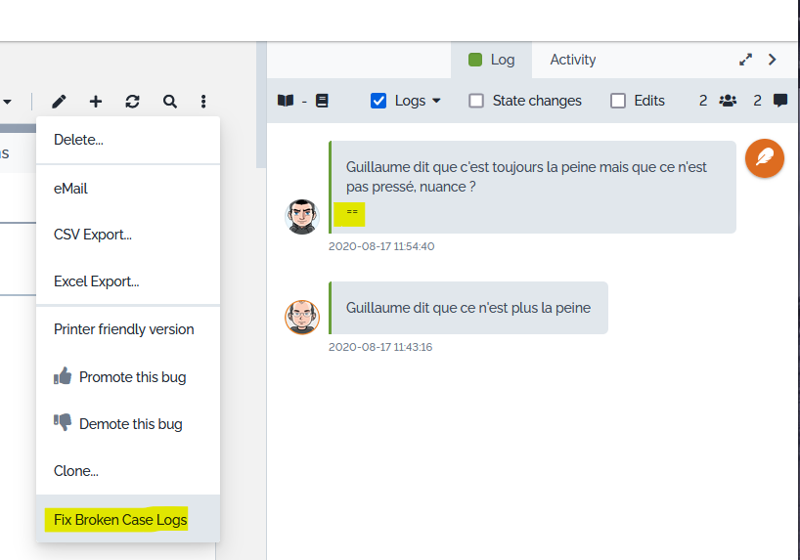Click the comment bubble icon
The image size is (800, 560).
tap(780, 101)
